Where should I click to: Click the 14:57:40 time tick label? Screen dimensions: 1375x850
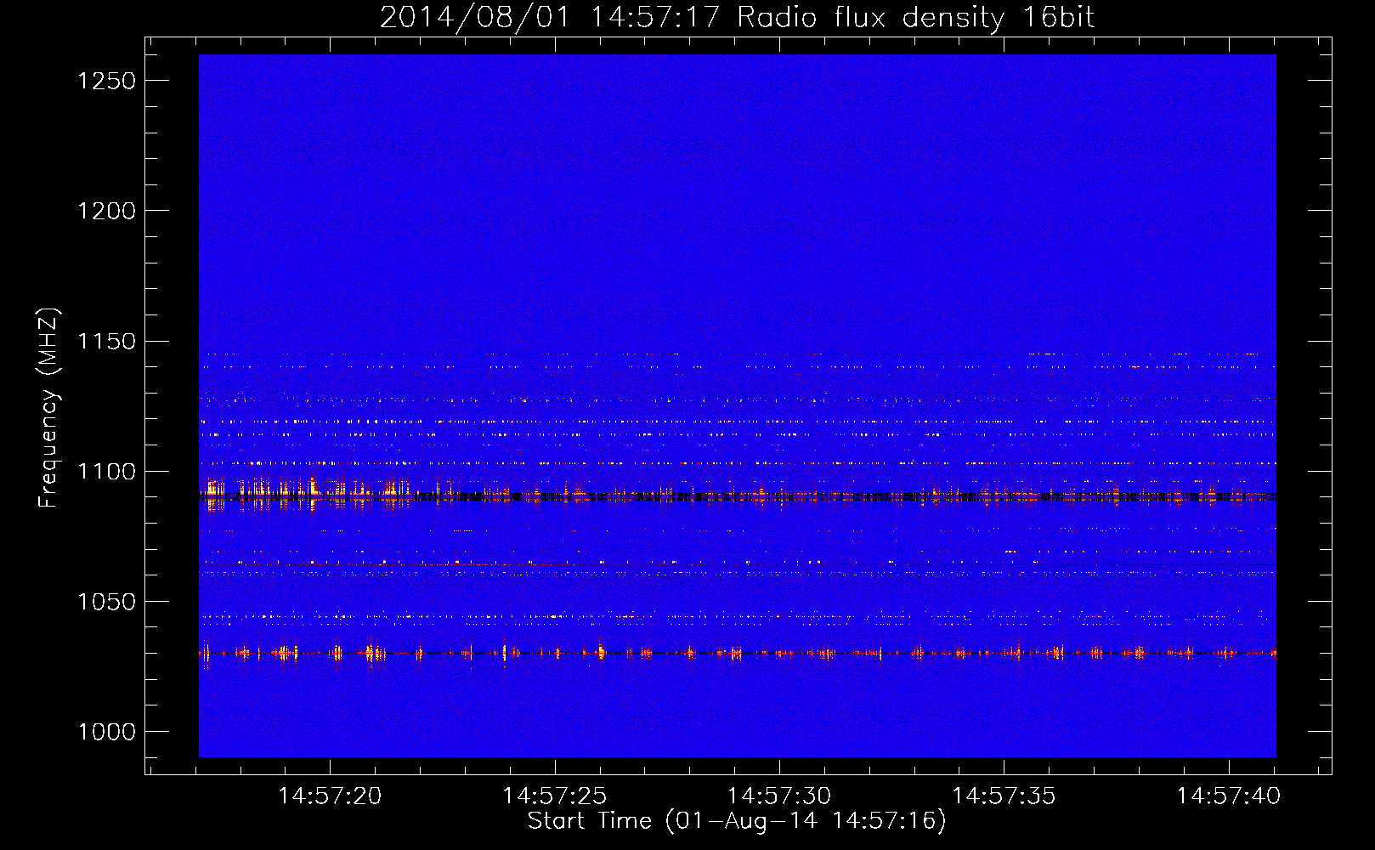pos(1228,796)
